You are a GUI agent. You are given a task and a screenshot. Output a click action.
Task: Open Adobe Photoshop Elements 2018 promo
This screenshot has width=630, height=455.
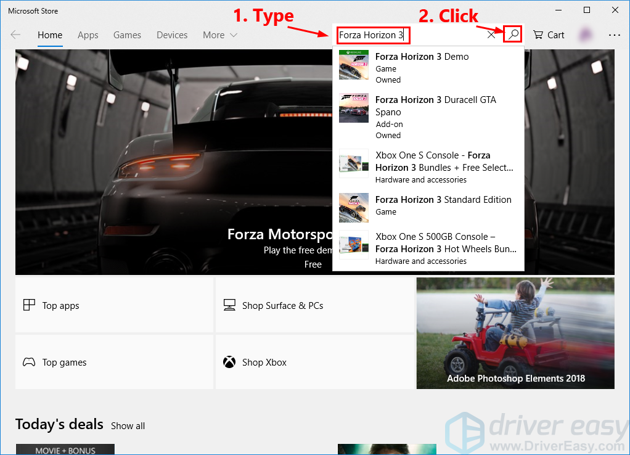[515, 333]
